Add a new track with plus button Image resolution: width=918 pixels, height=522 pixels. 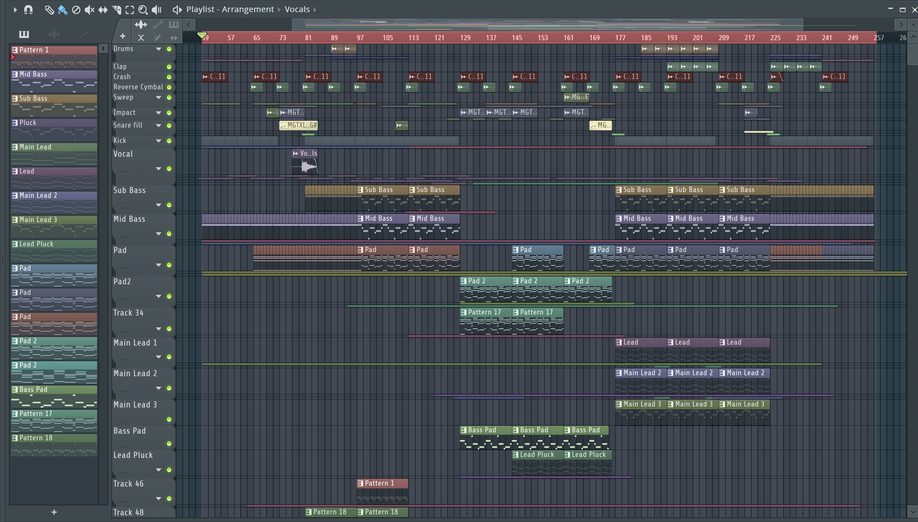point(122,36)
